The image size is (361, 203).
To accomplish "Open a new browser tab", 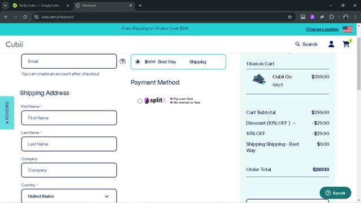I will click(140, 6).
